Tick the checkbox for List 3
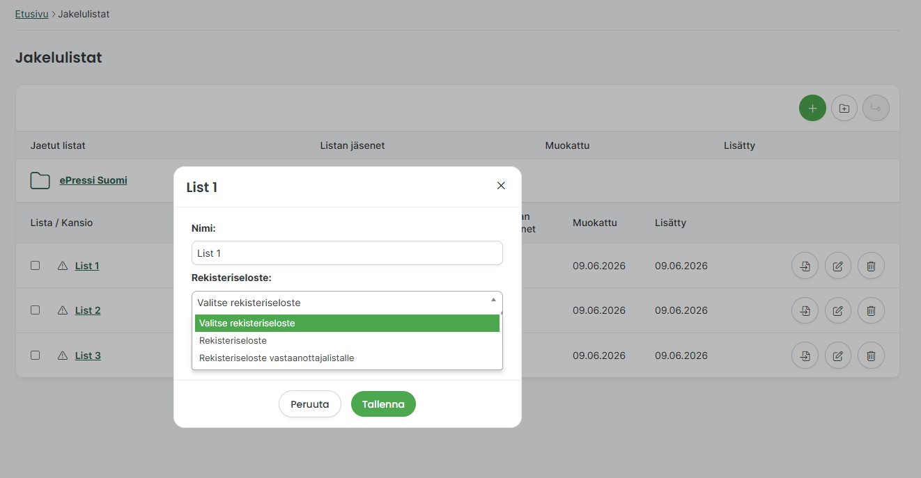Image resolution: width=921 pixels, height=478 pixels. (x=36, y=356)
